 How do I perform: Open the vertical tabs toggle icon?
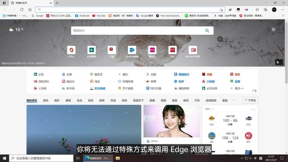point(4,3)
